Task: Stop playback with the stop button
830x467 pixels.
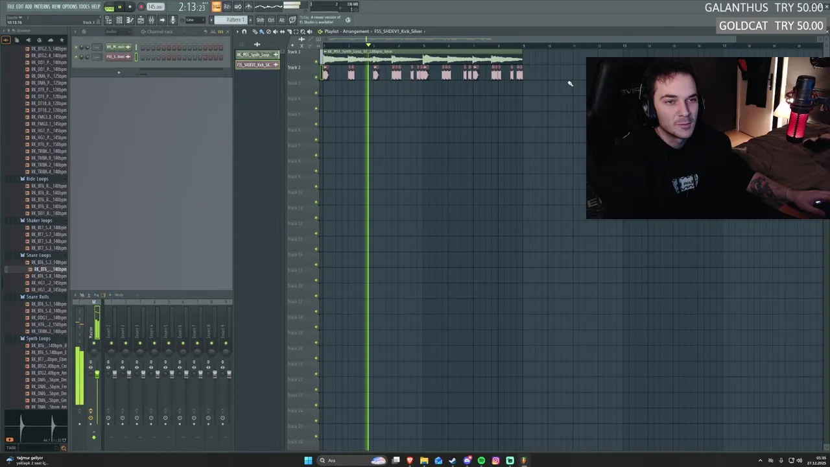Action: click(x=130, y=6)
